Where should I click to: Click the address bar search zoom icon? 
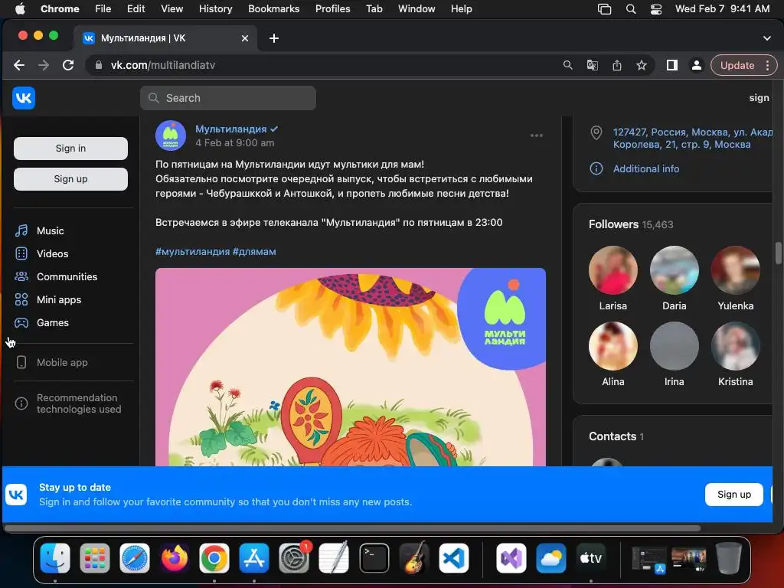pos(567,65)
